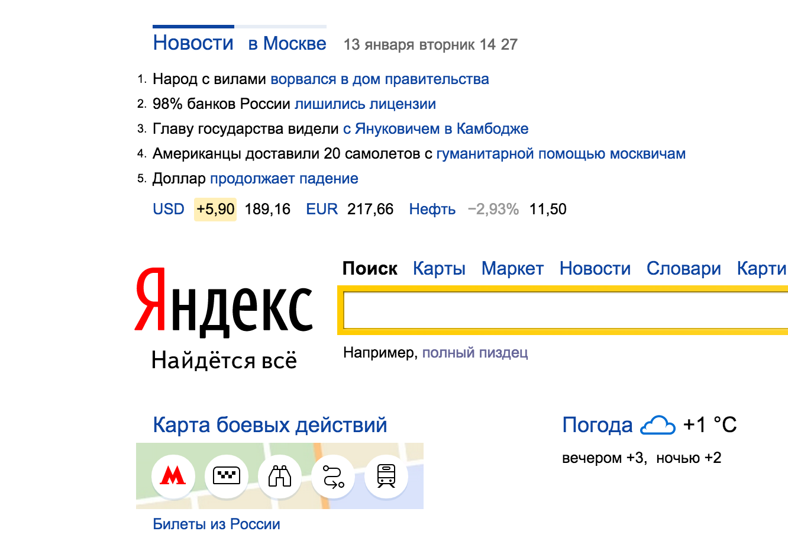
Task: Open the Погода weather link
Action: pos(598,425)
